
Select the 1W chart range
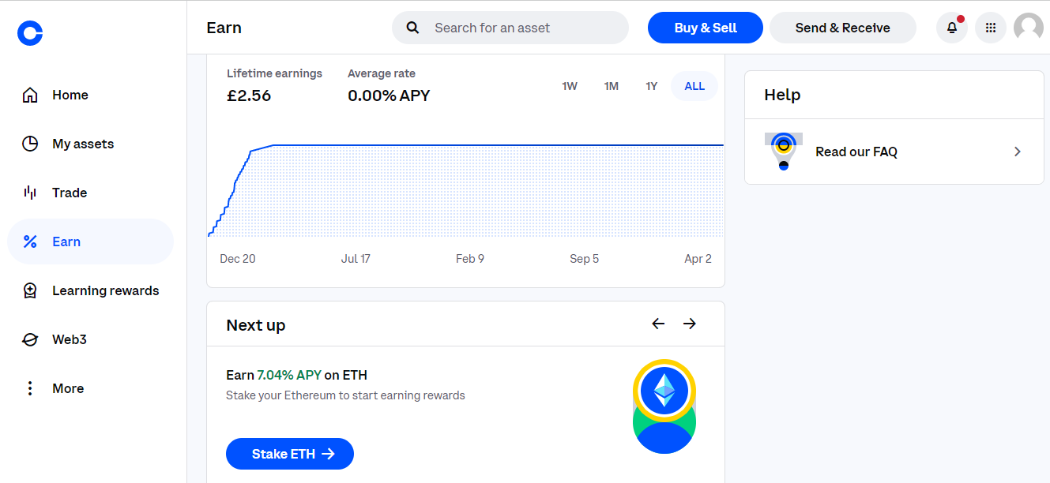pos(570,86)
